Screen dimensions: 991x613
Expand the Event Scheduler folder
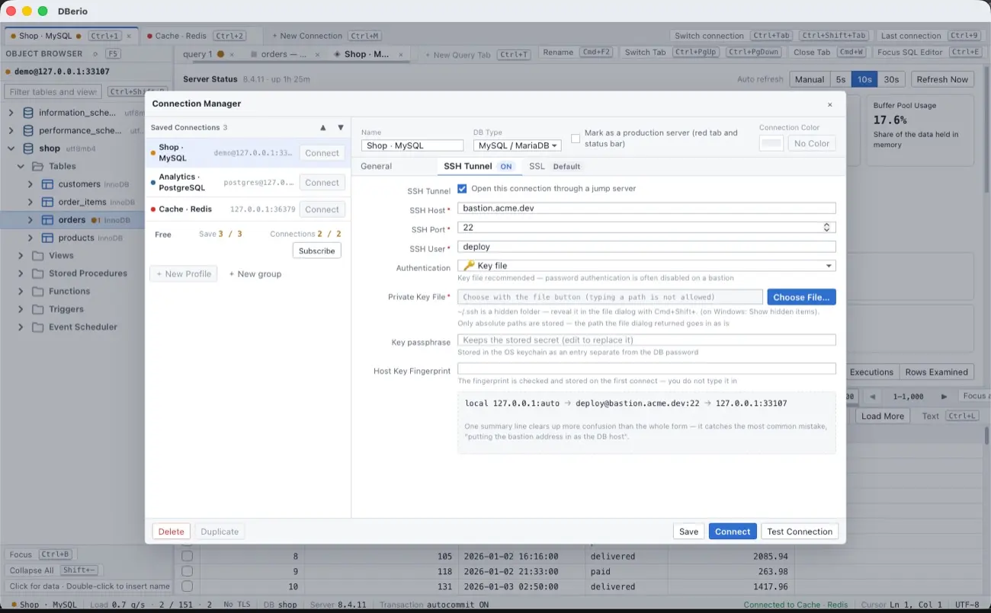(x=21, y=327)
